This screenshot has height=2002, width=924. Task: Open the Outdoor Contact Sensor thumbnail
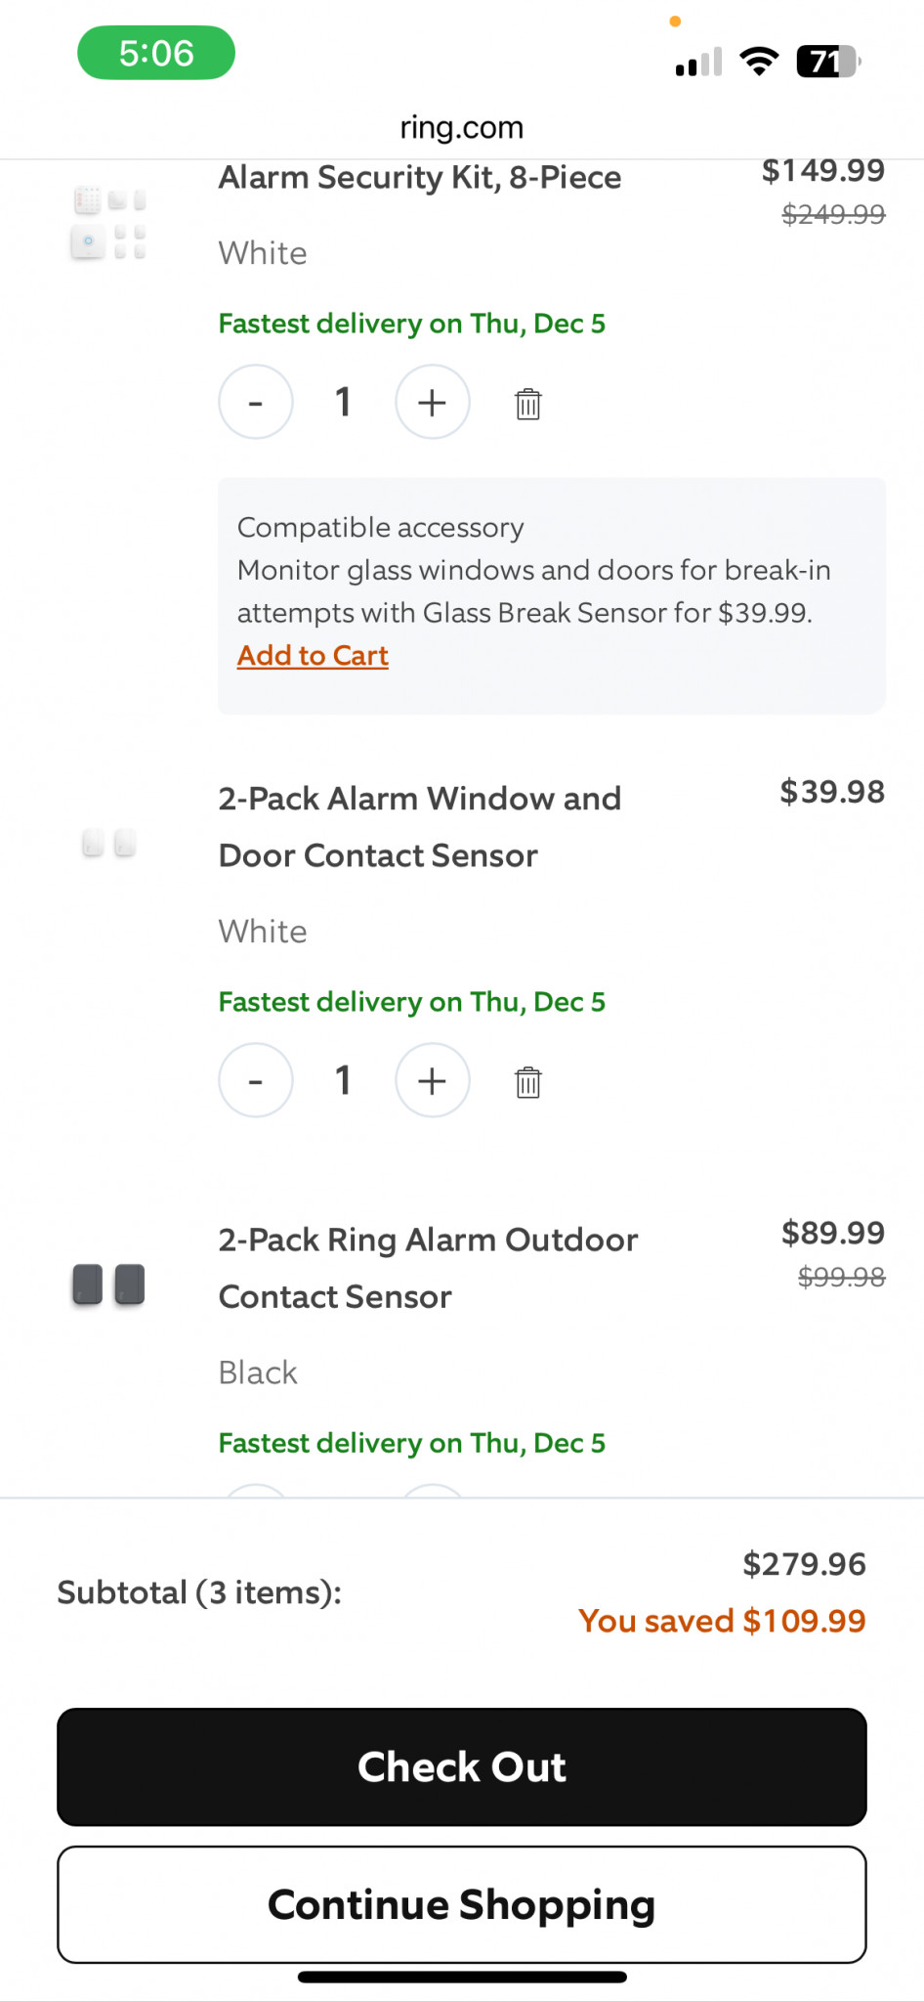109,1284
